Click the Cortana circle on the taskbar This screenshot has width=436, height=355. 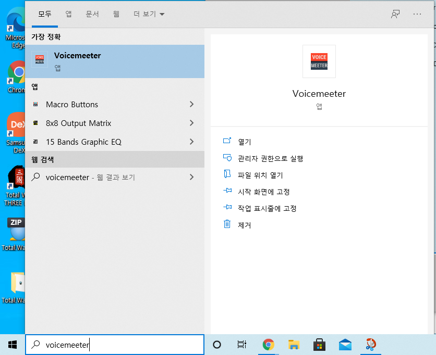point(217,345)
